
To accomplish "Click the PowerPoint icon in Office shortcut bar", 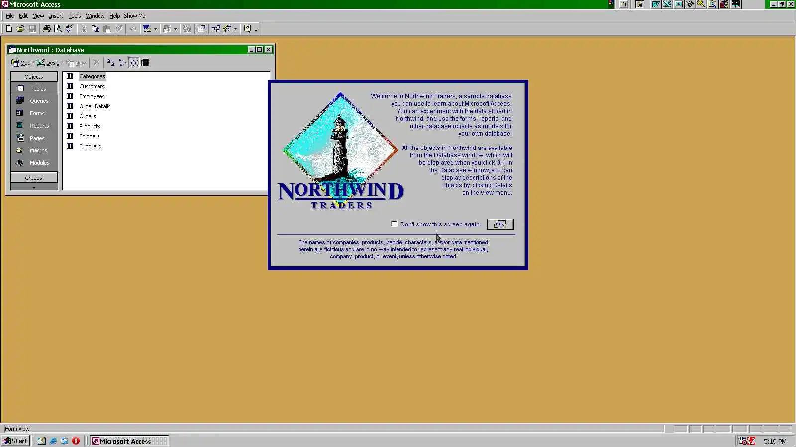I will coord(679,4).
